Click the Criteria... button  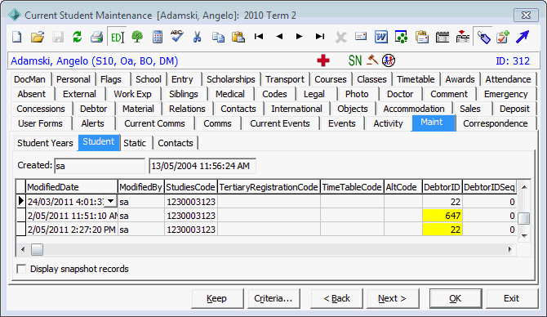[x=273, y=298]
